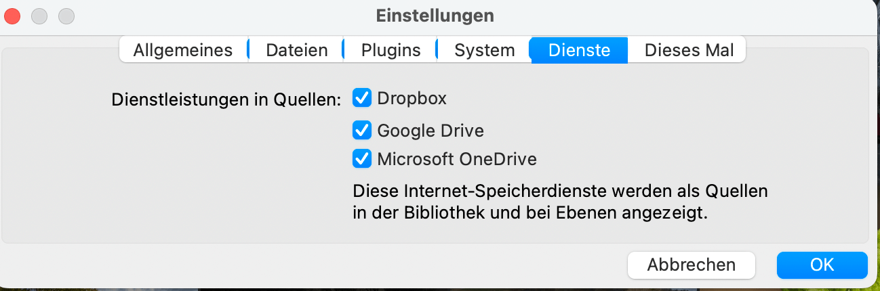Disable the Google Drive checkbox
Viewport: 880px width, 291px height.
coord(362,129)
